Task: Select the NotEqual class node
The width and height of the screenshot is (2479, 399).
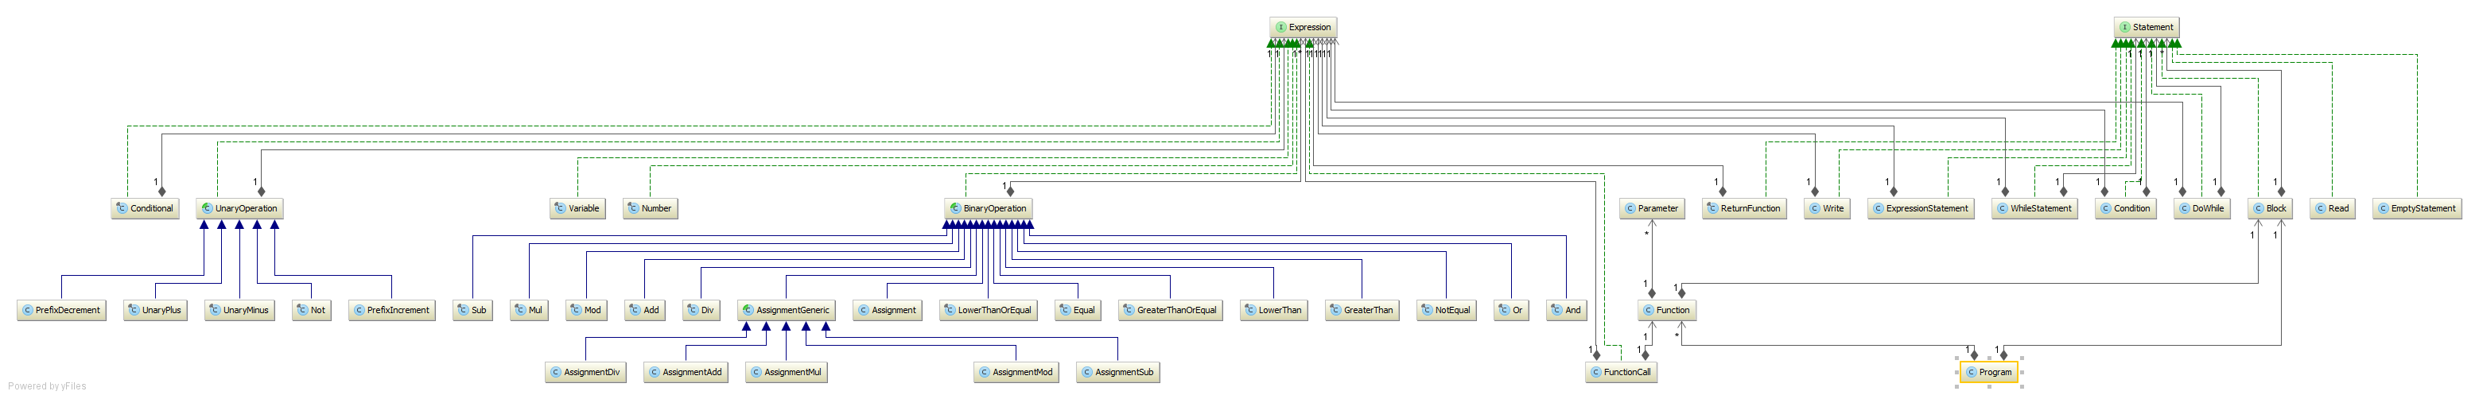Action: (1447, 310)
